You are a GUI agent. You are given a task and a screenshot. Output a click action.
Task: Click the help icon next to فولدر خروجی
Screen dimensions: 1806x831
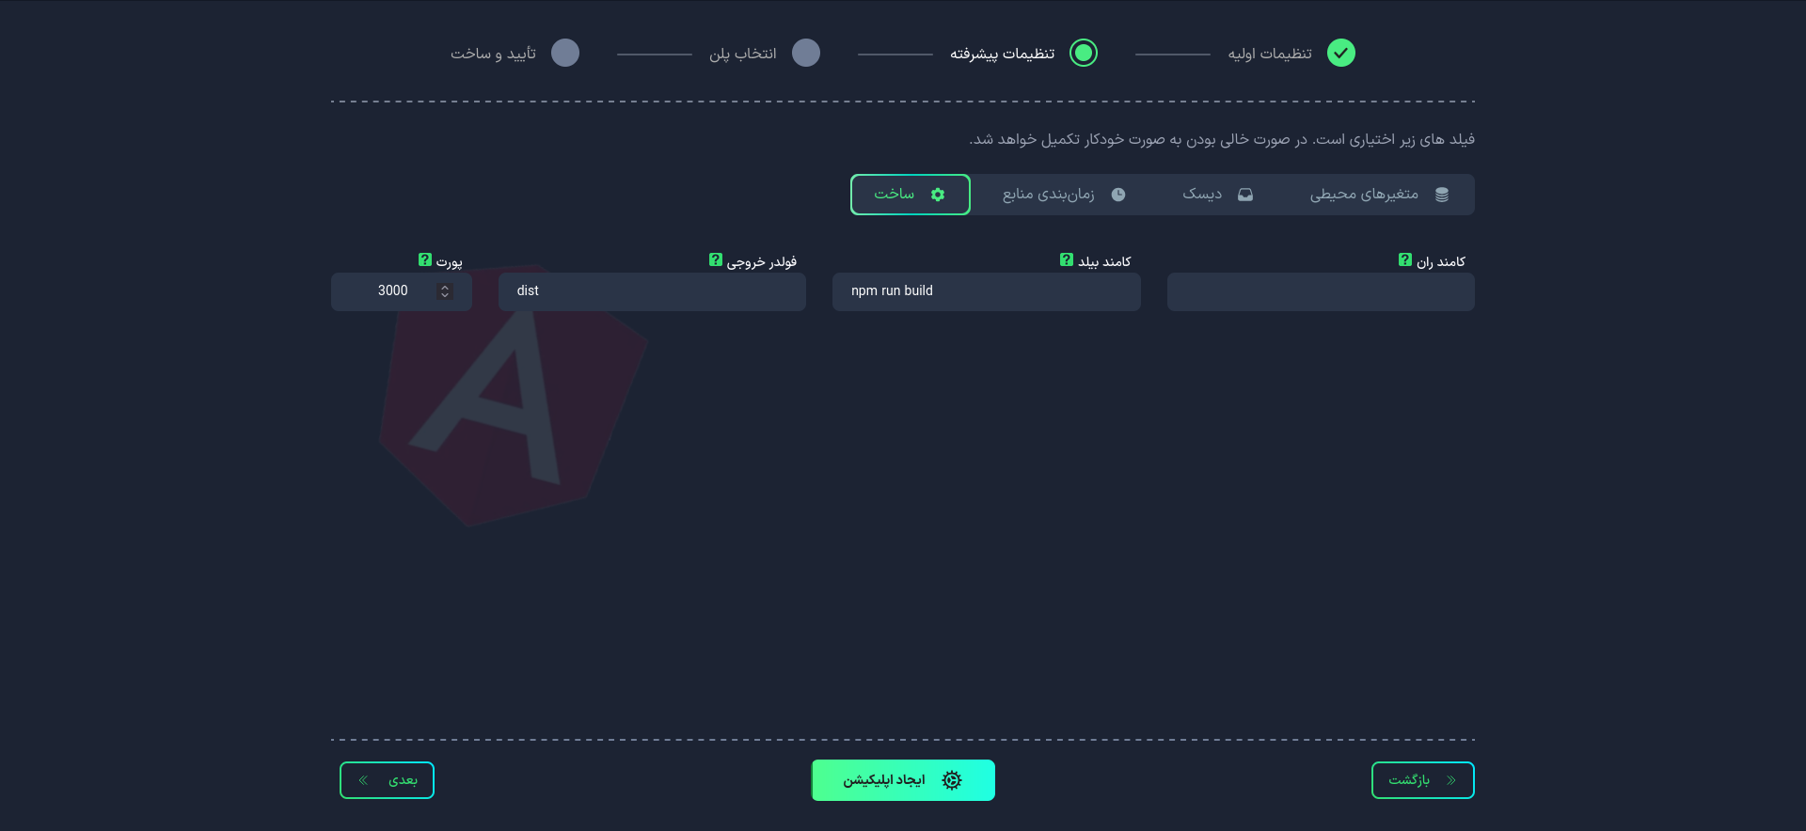point(715,259)
